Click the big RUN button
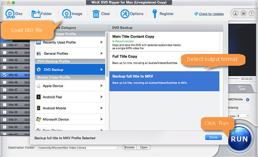258x157 pixels. tap(240, 139)
